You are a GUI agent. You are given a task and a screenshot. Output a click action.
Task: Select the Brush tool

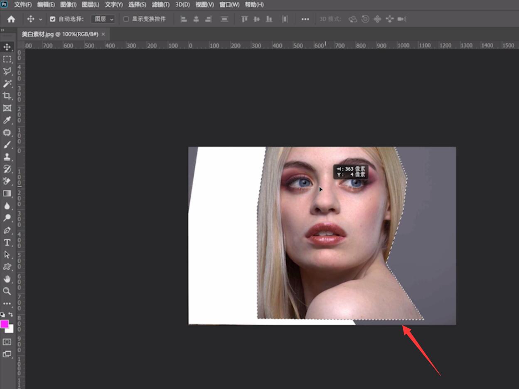pos(7,145)
